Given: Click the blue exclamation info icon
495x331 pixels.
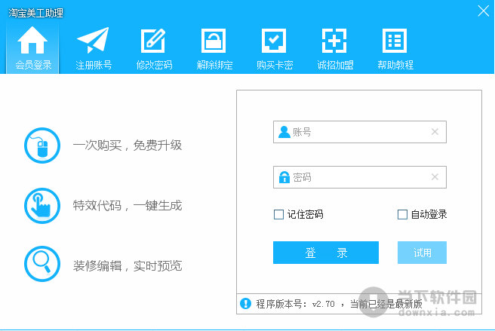Looking at the screenshot, I should click(245, 304).
